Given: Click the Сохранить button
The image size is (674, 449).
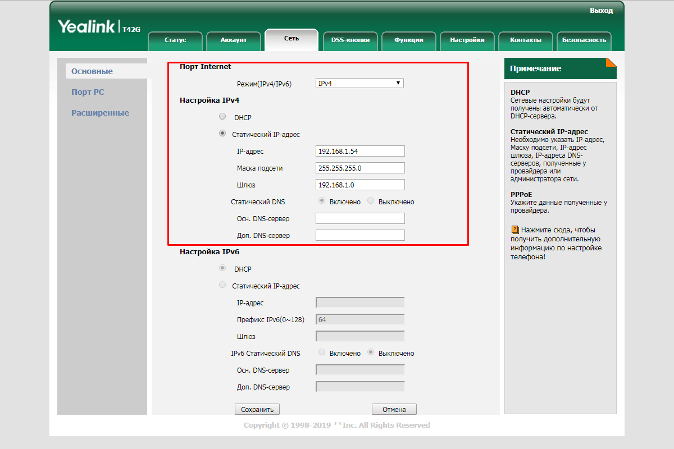Looking at the screenshot, I should 257,409.
